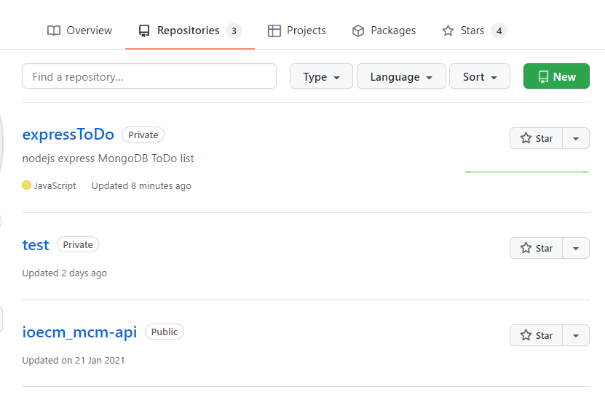Click 'Updated on 21 Jan 2021' text
This screenshot has height=405, width=605.
(x=74, y=361)
